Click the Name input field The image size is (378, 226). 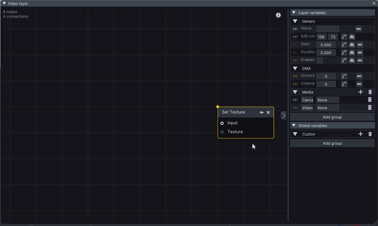tap(328, 29)
